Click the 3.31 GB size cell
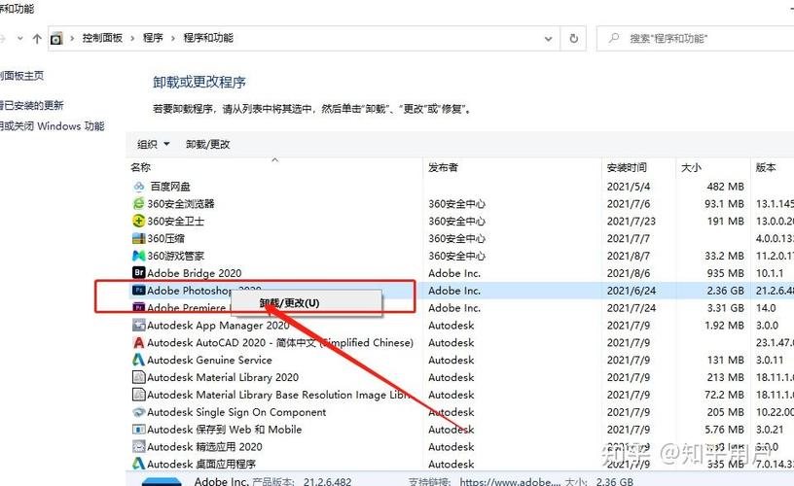 pyautogui.click(x=725, y=308)
